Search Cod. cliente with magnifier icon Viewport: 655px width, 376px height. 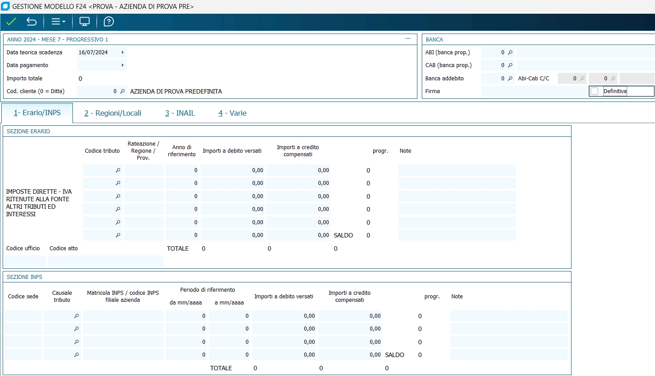click(x=122, y=91)
